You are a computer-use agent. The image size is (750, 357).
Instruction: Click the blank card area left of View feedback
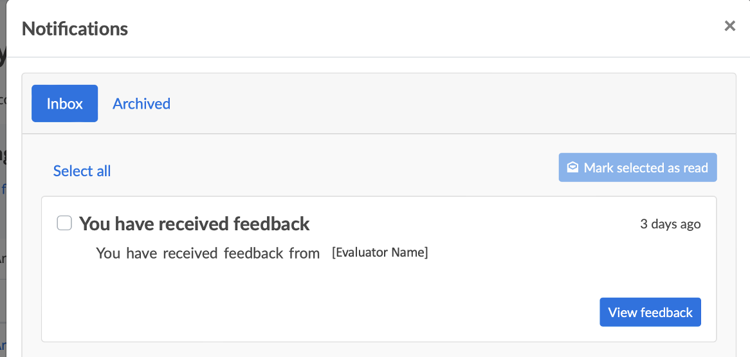pos(322,313)
